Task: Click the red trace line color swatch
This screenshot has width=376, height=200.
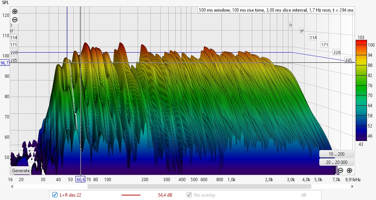Action: [x=131, y=195]
